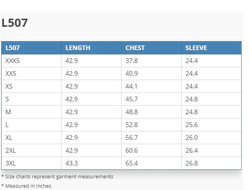Select the 3XL size row label
The height and width of the screenshot is (190, 249).
pyautogui.click(x=11, y=163)
